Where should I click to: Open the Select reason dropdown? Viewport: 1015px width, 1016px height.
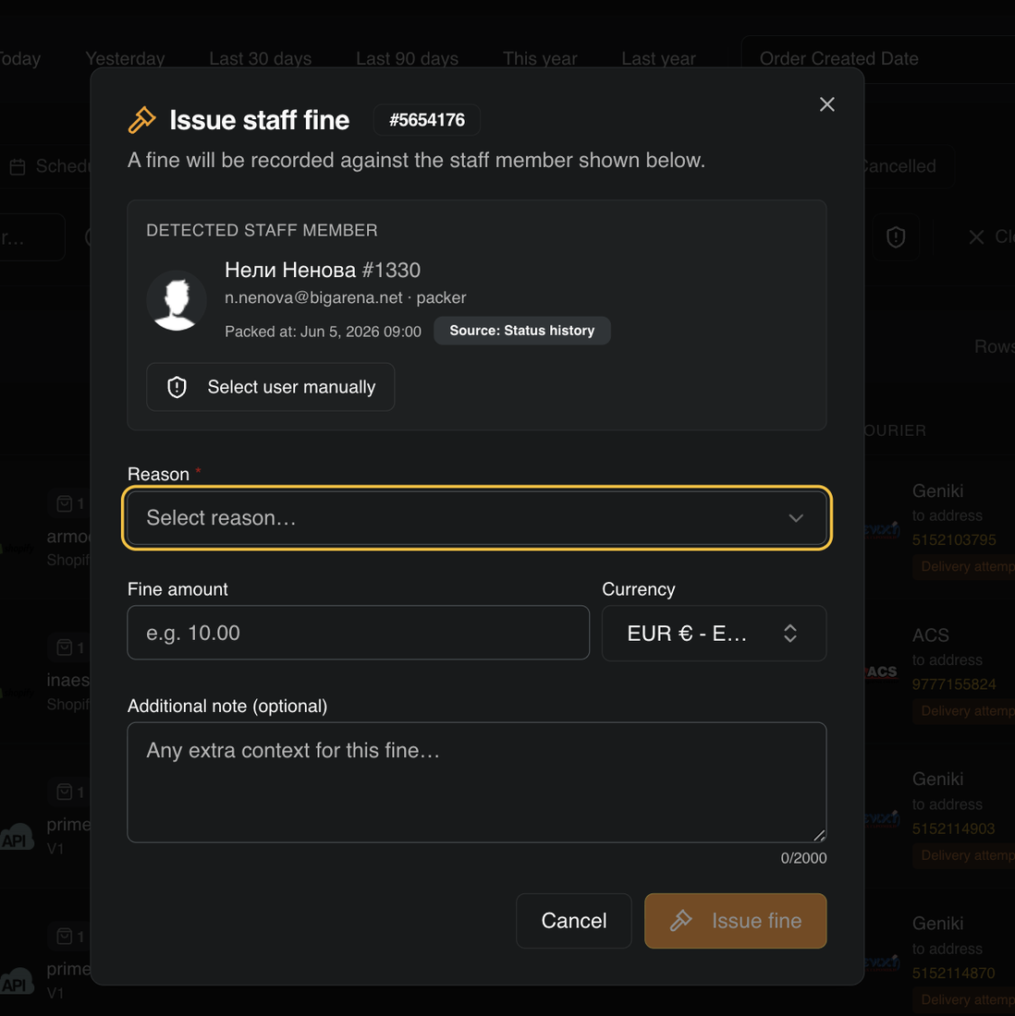tap(477, 518)
